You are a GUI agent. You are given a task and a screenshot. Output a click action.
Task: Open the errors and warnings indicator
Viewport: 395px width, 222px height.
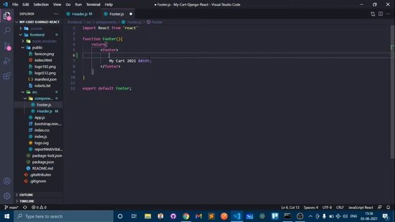(x=39, y=207)
